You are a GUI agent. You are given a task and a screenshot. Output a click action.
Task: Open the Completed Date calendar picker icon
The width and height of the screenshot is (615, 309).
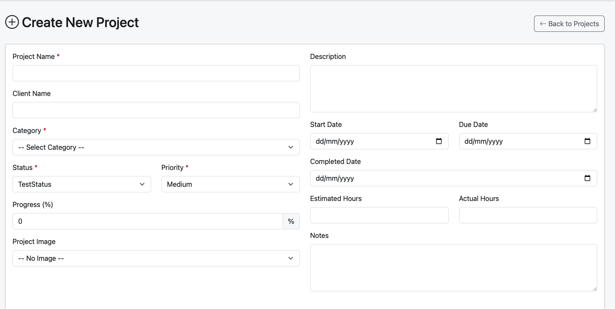[587, 178]
